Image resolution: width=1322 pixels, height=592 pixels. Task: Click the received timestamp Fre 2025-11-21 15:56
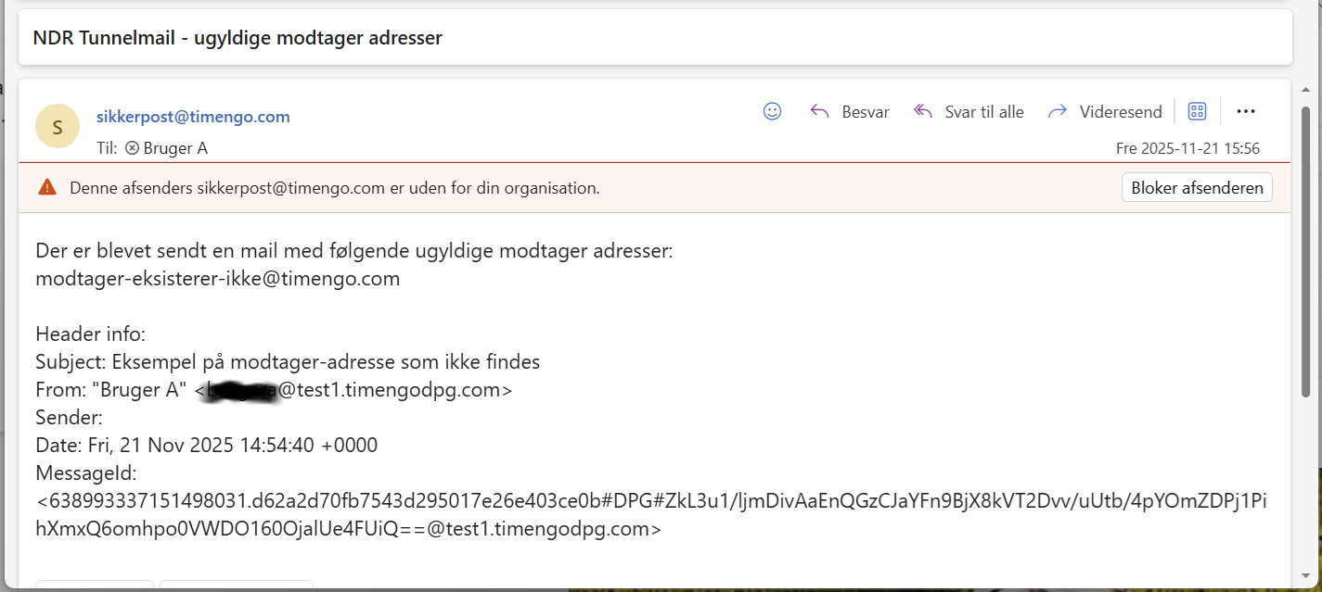pos(1187,148)
